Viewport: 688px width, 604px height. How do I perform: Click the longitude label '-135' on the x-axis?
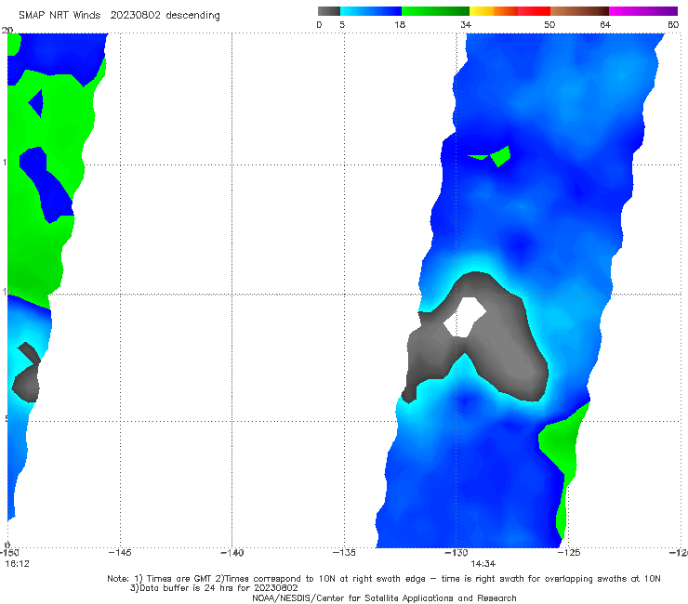point(344,553)
